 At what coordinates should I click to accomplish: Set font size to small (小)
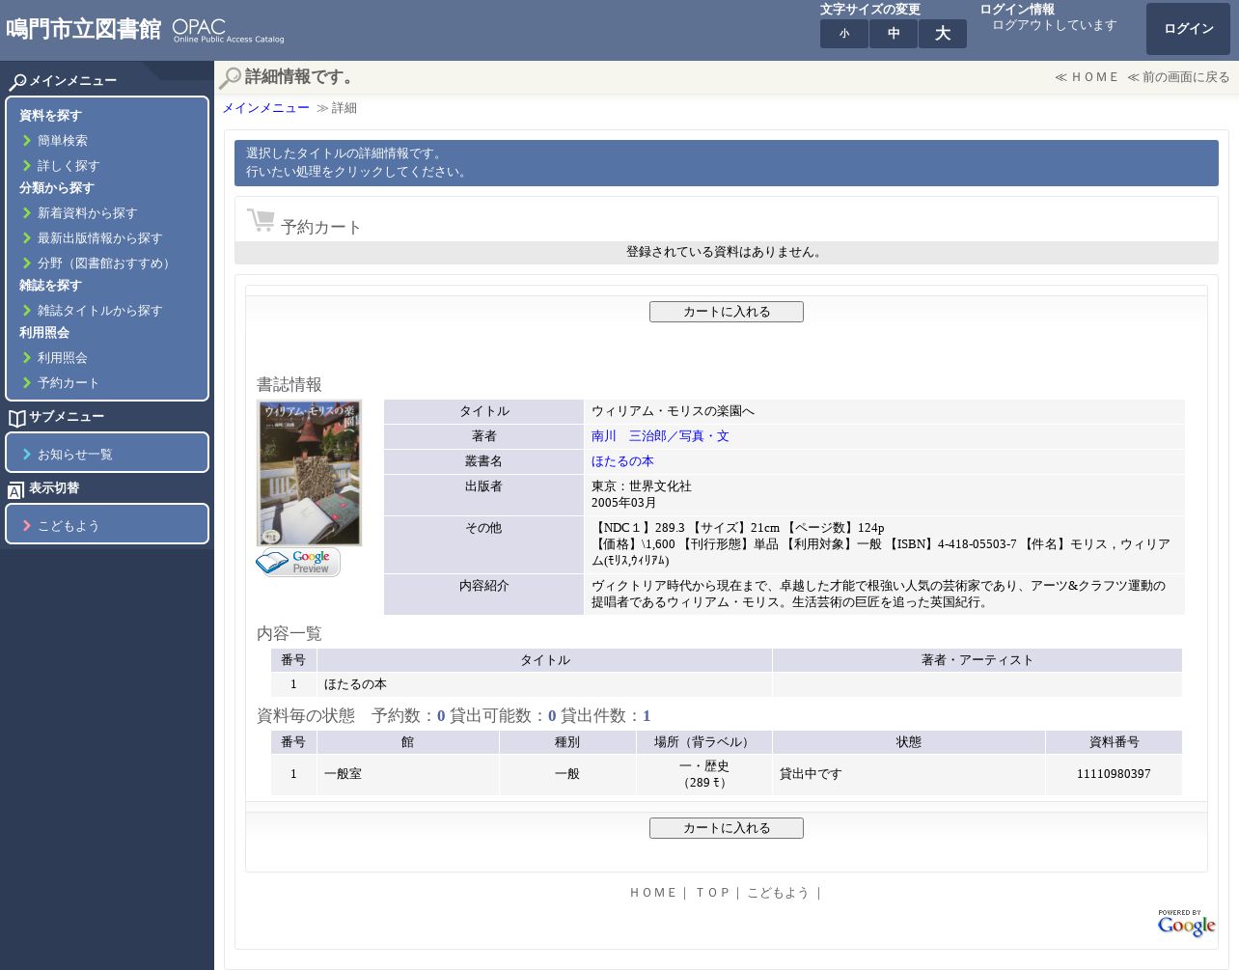click(844, 34)
